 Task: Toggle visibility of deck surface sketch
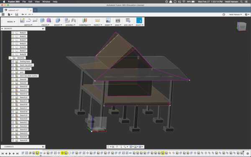pyautogui.click(x=13, y=69)
